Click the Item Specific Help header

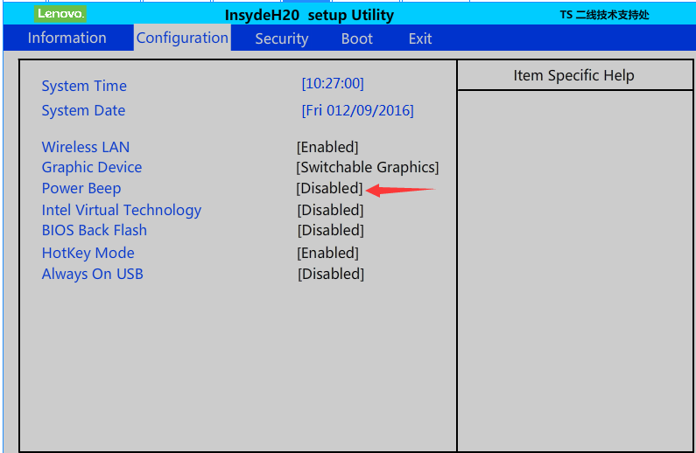pos(573,75)
